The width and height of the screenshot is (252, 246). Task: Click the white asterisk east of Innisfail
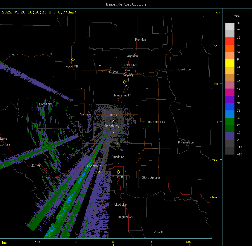pyautogui.click(x=147, y=89)
